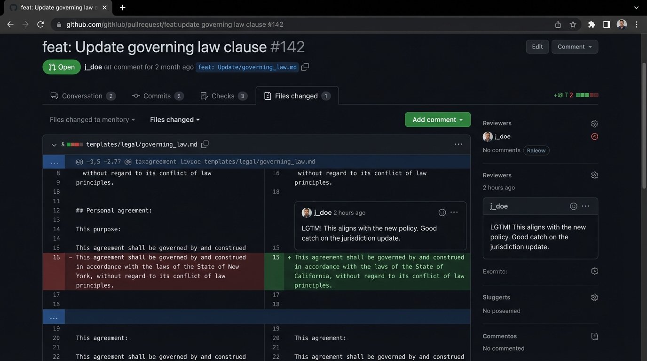Copy the governing_law.md file path

click(205, 144)
